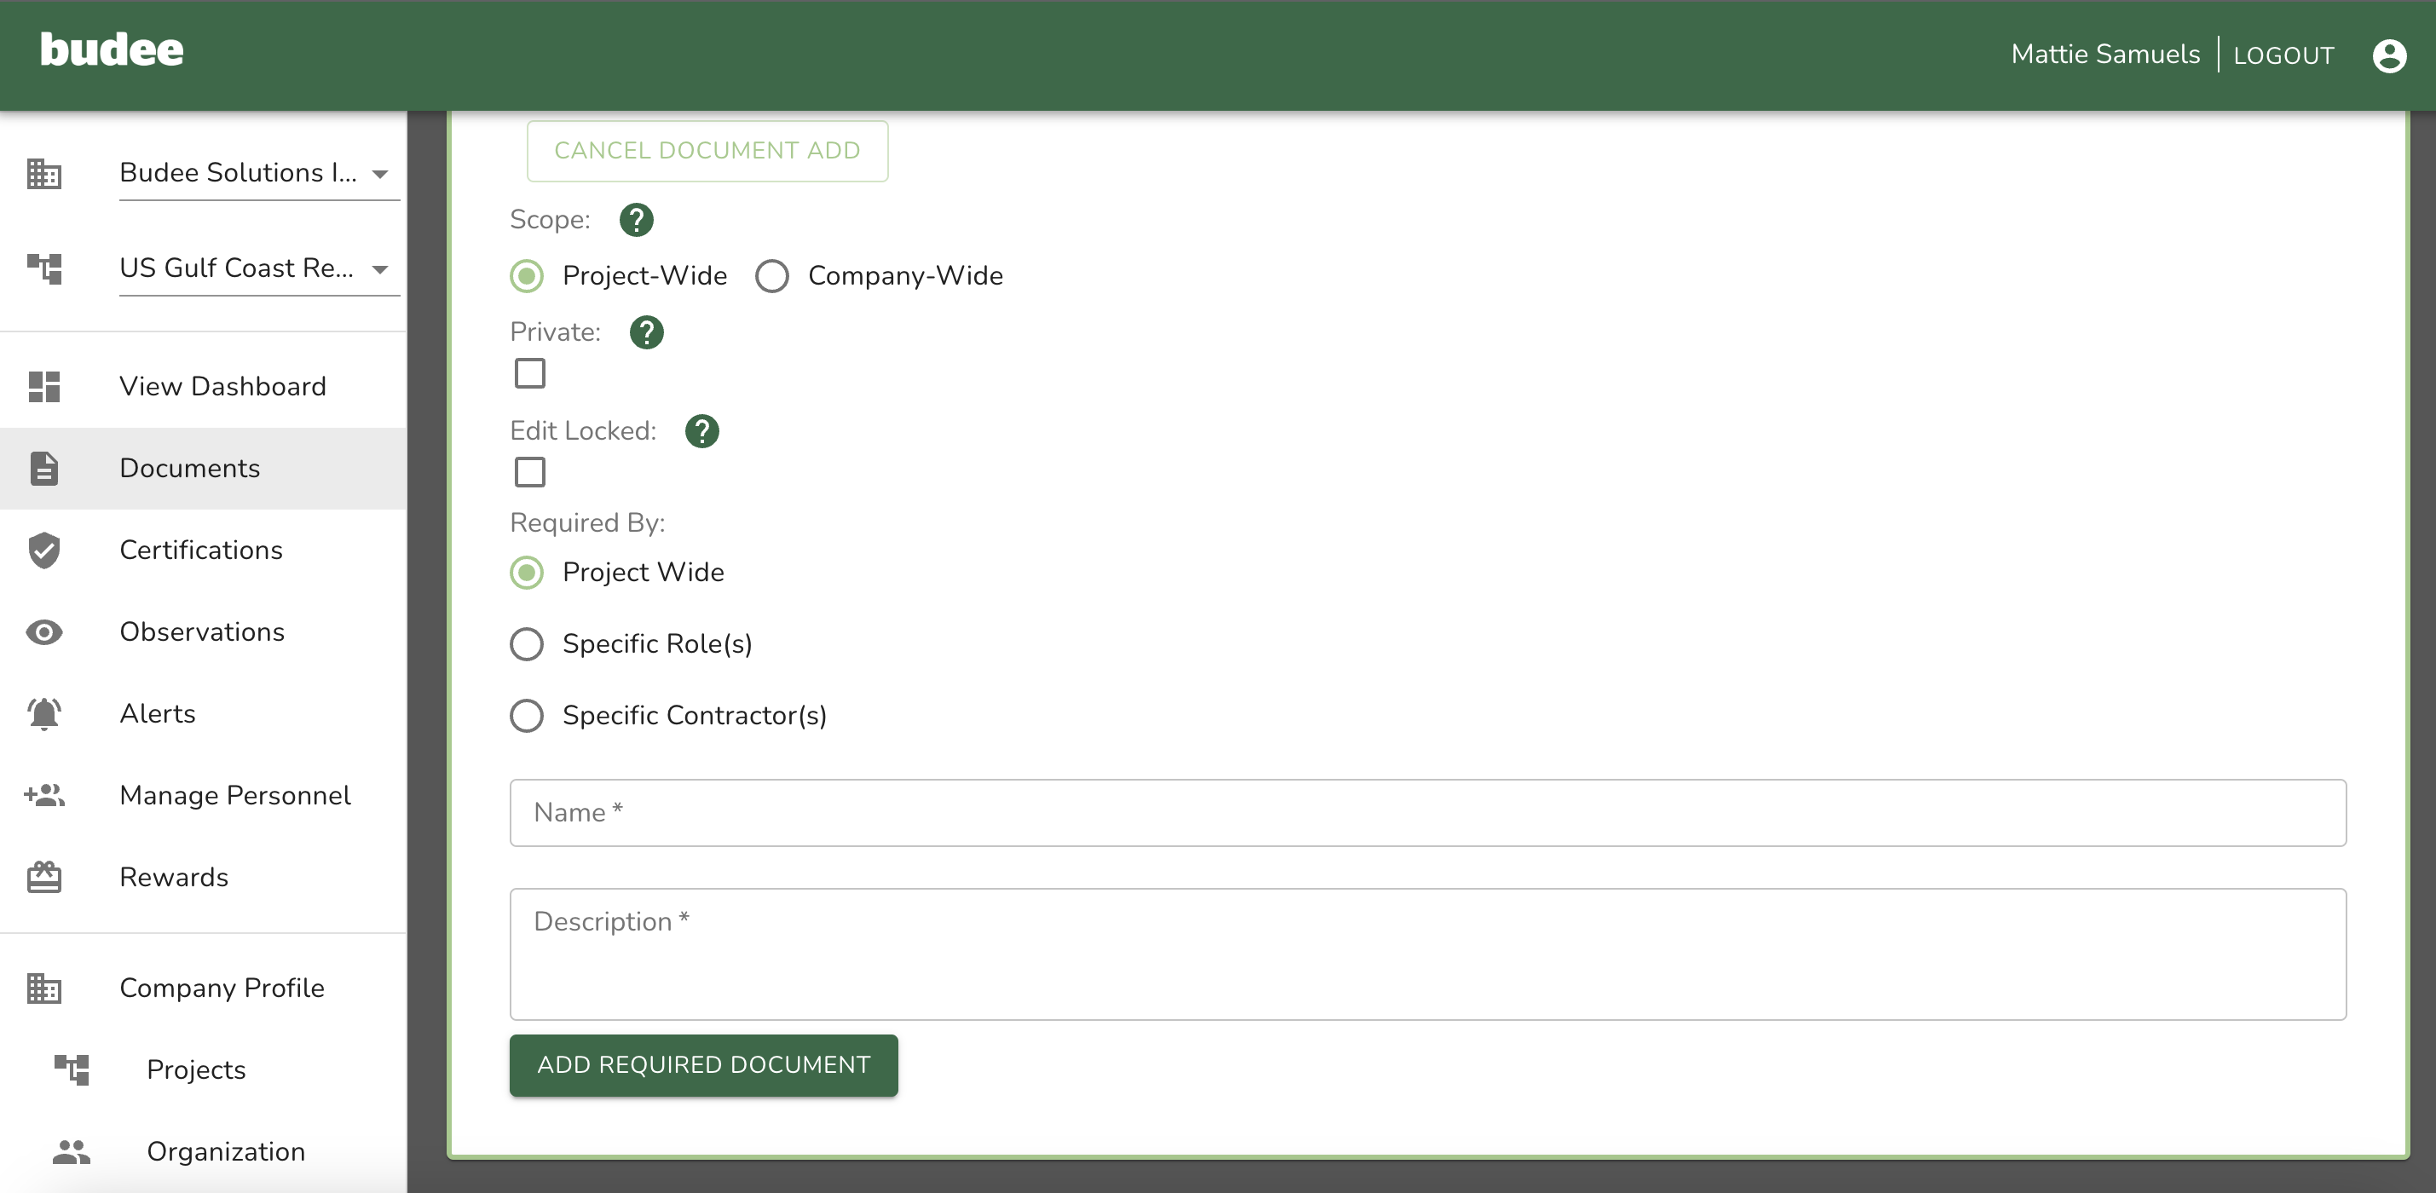Click the Manage Personnel add-people icon

(x=44, y=795)
